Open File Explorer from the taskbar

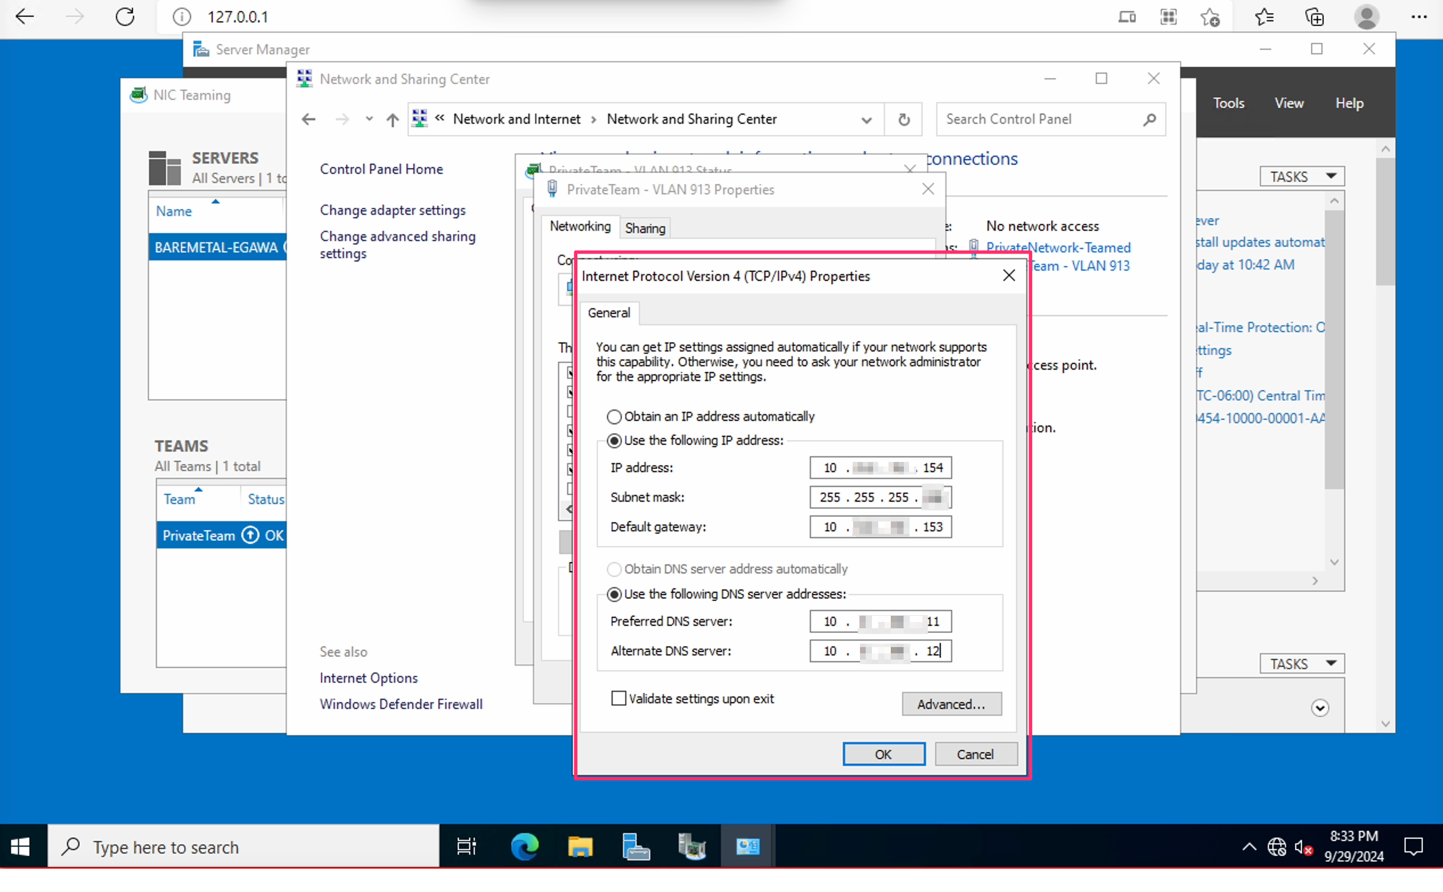[580, 846]
